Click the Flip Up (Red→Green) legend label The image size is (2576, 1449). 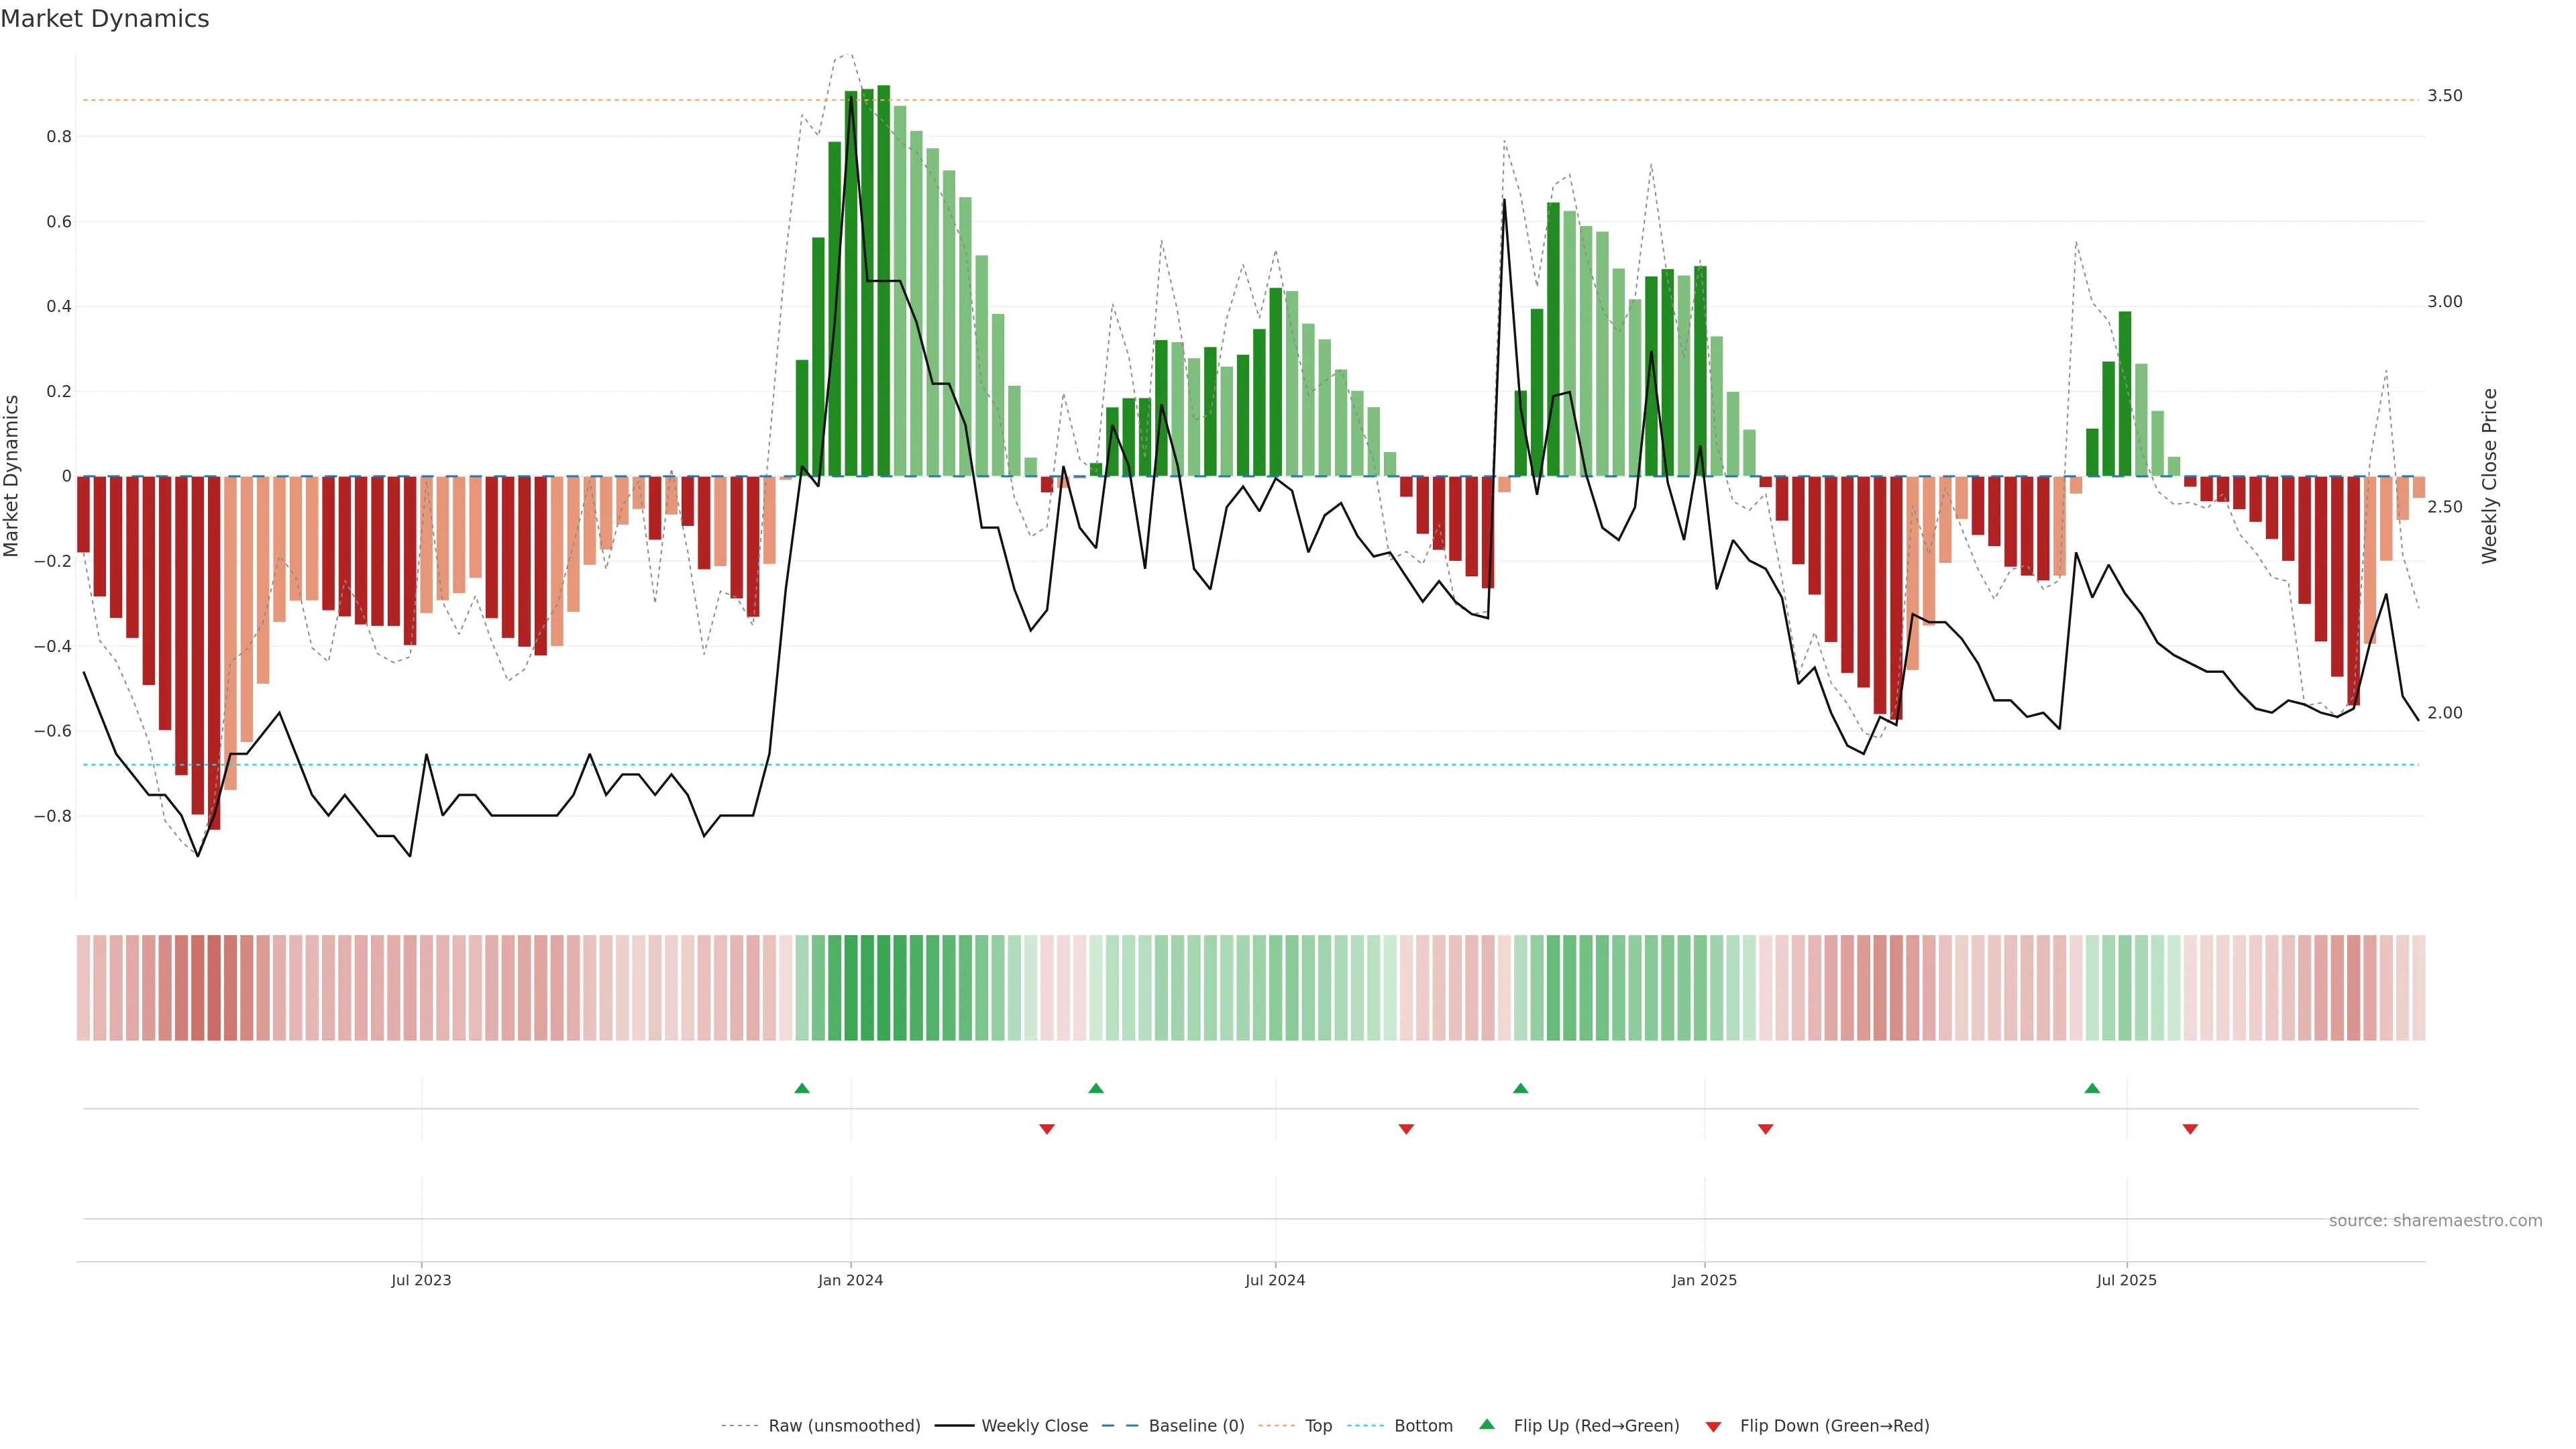(x=1596, y=1426)
